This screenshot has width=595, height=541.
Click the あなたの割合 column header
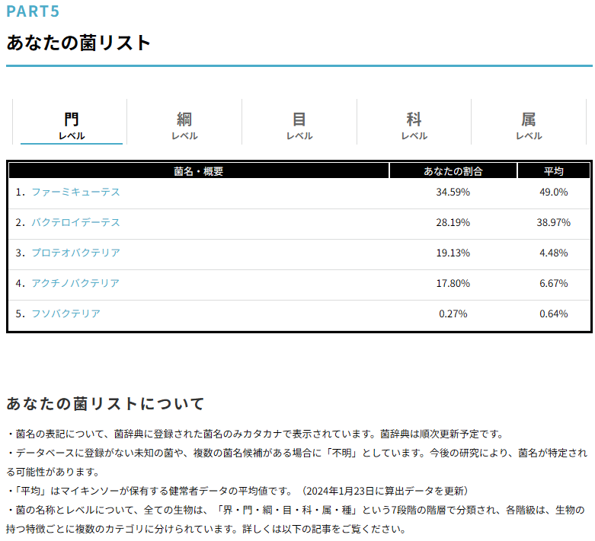pyautogui.click(x=453, y=171)
